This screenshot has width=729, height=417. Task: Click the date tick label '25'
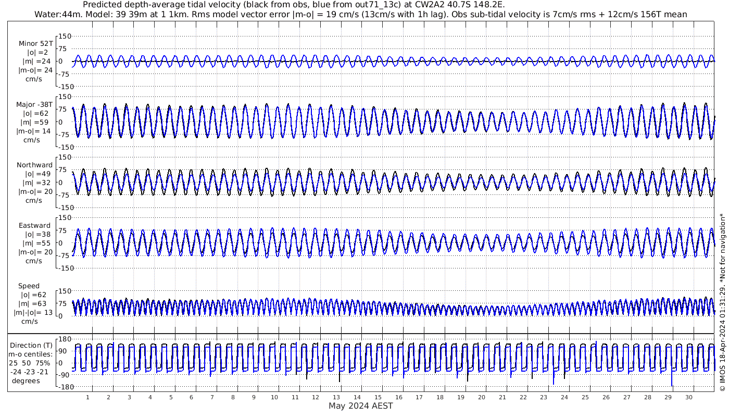point(585,397)
